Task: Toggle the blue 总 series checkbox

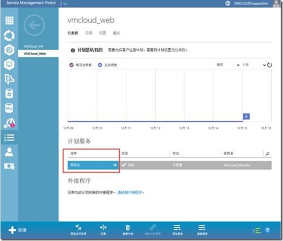Action: pos(100,65)
